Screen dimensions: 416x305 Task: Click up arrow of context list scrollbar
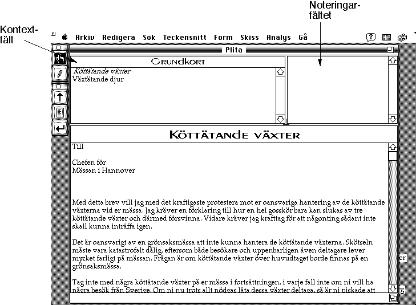coord(280,72)
